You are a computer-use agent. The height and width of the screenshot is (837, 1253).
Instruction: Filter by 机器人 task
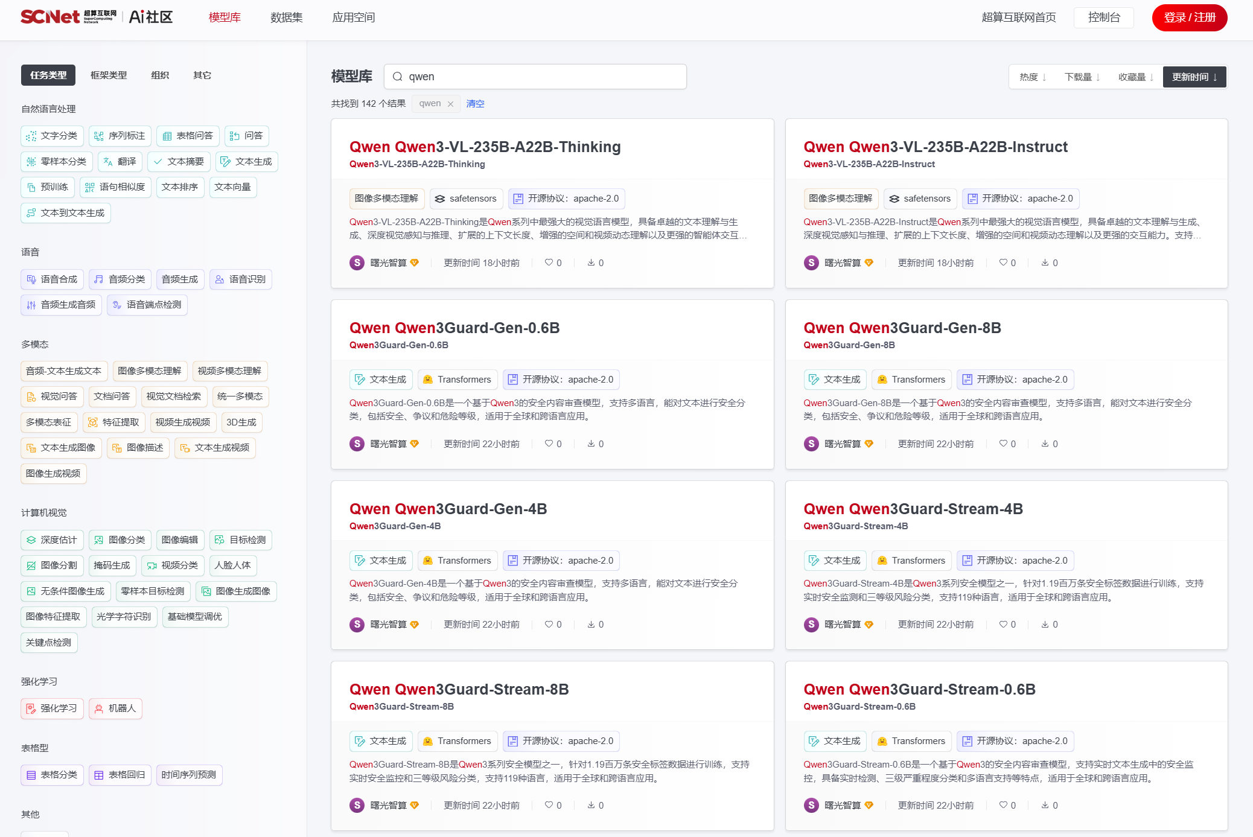point(115,708)
